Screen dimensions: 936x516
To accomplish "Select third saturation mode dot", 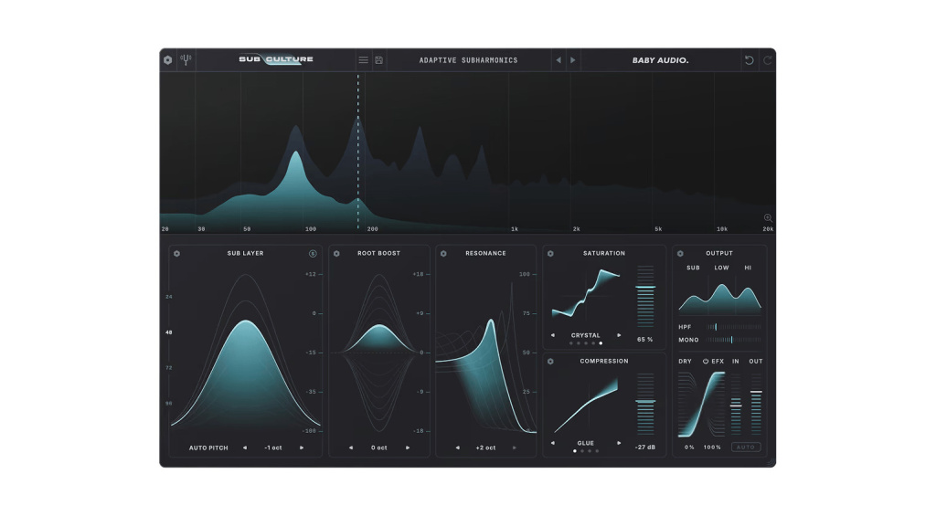I will pos(586,343).
